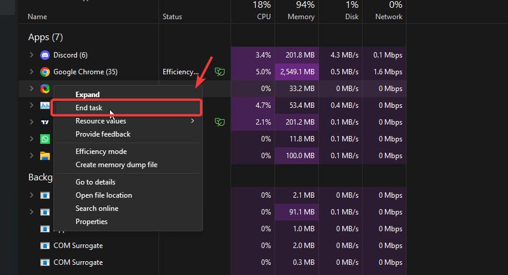
Task: Click the TradingView icon in the apps list
Action: point(44,122)
